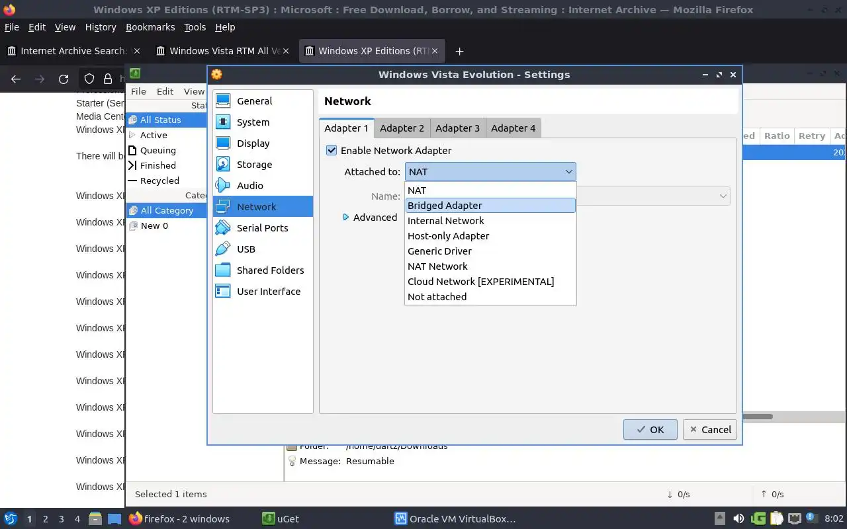
Task: Switch to Internet Archive Search tab
Action: [73, 51]
